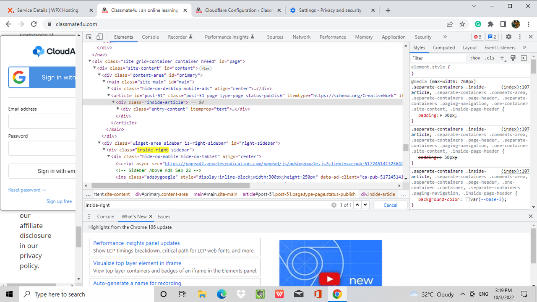Screen dimensions: 537x302
Task: Close the bottom drawer
Action: (x=531, y=216)
